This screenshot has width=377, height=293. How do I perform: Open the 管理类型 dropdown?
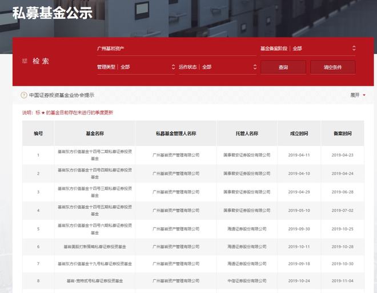click(x=136, y=67)
